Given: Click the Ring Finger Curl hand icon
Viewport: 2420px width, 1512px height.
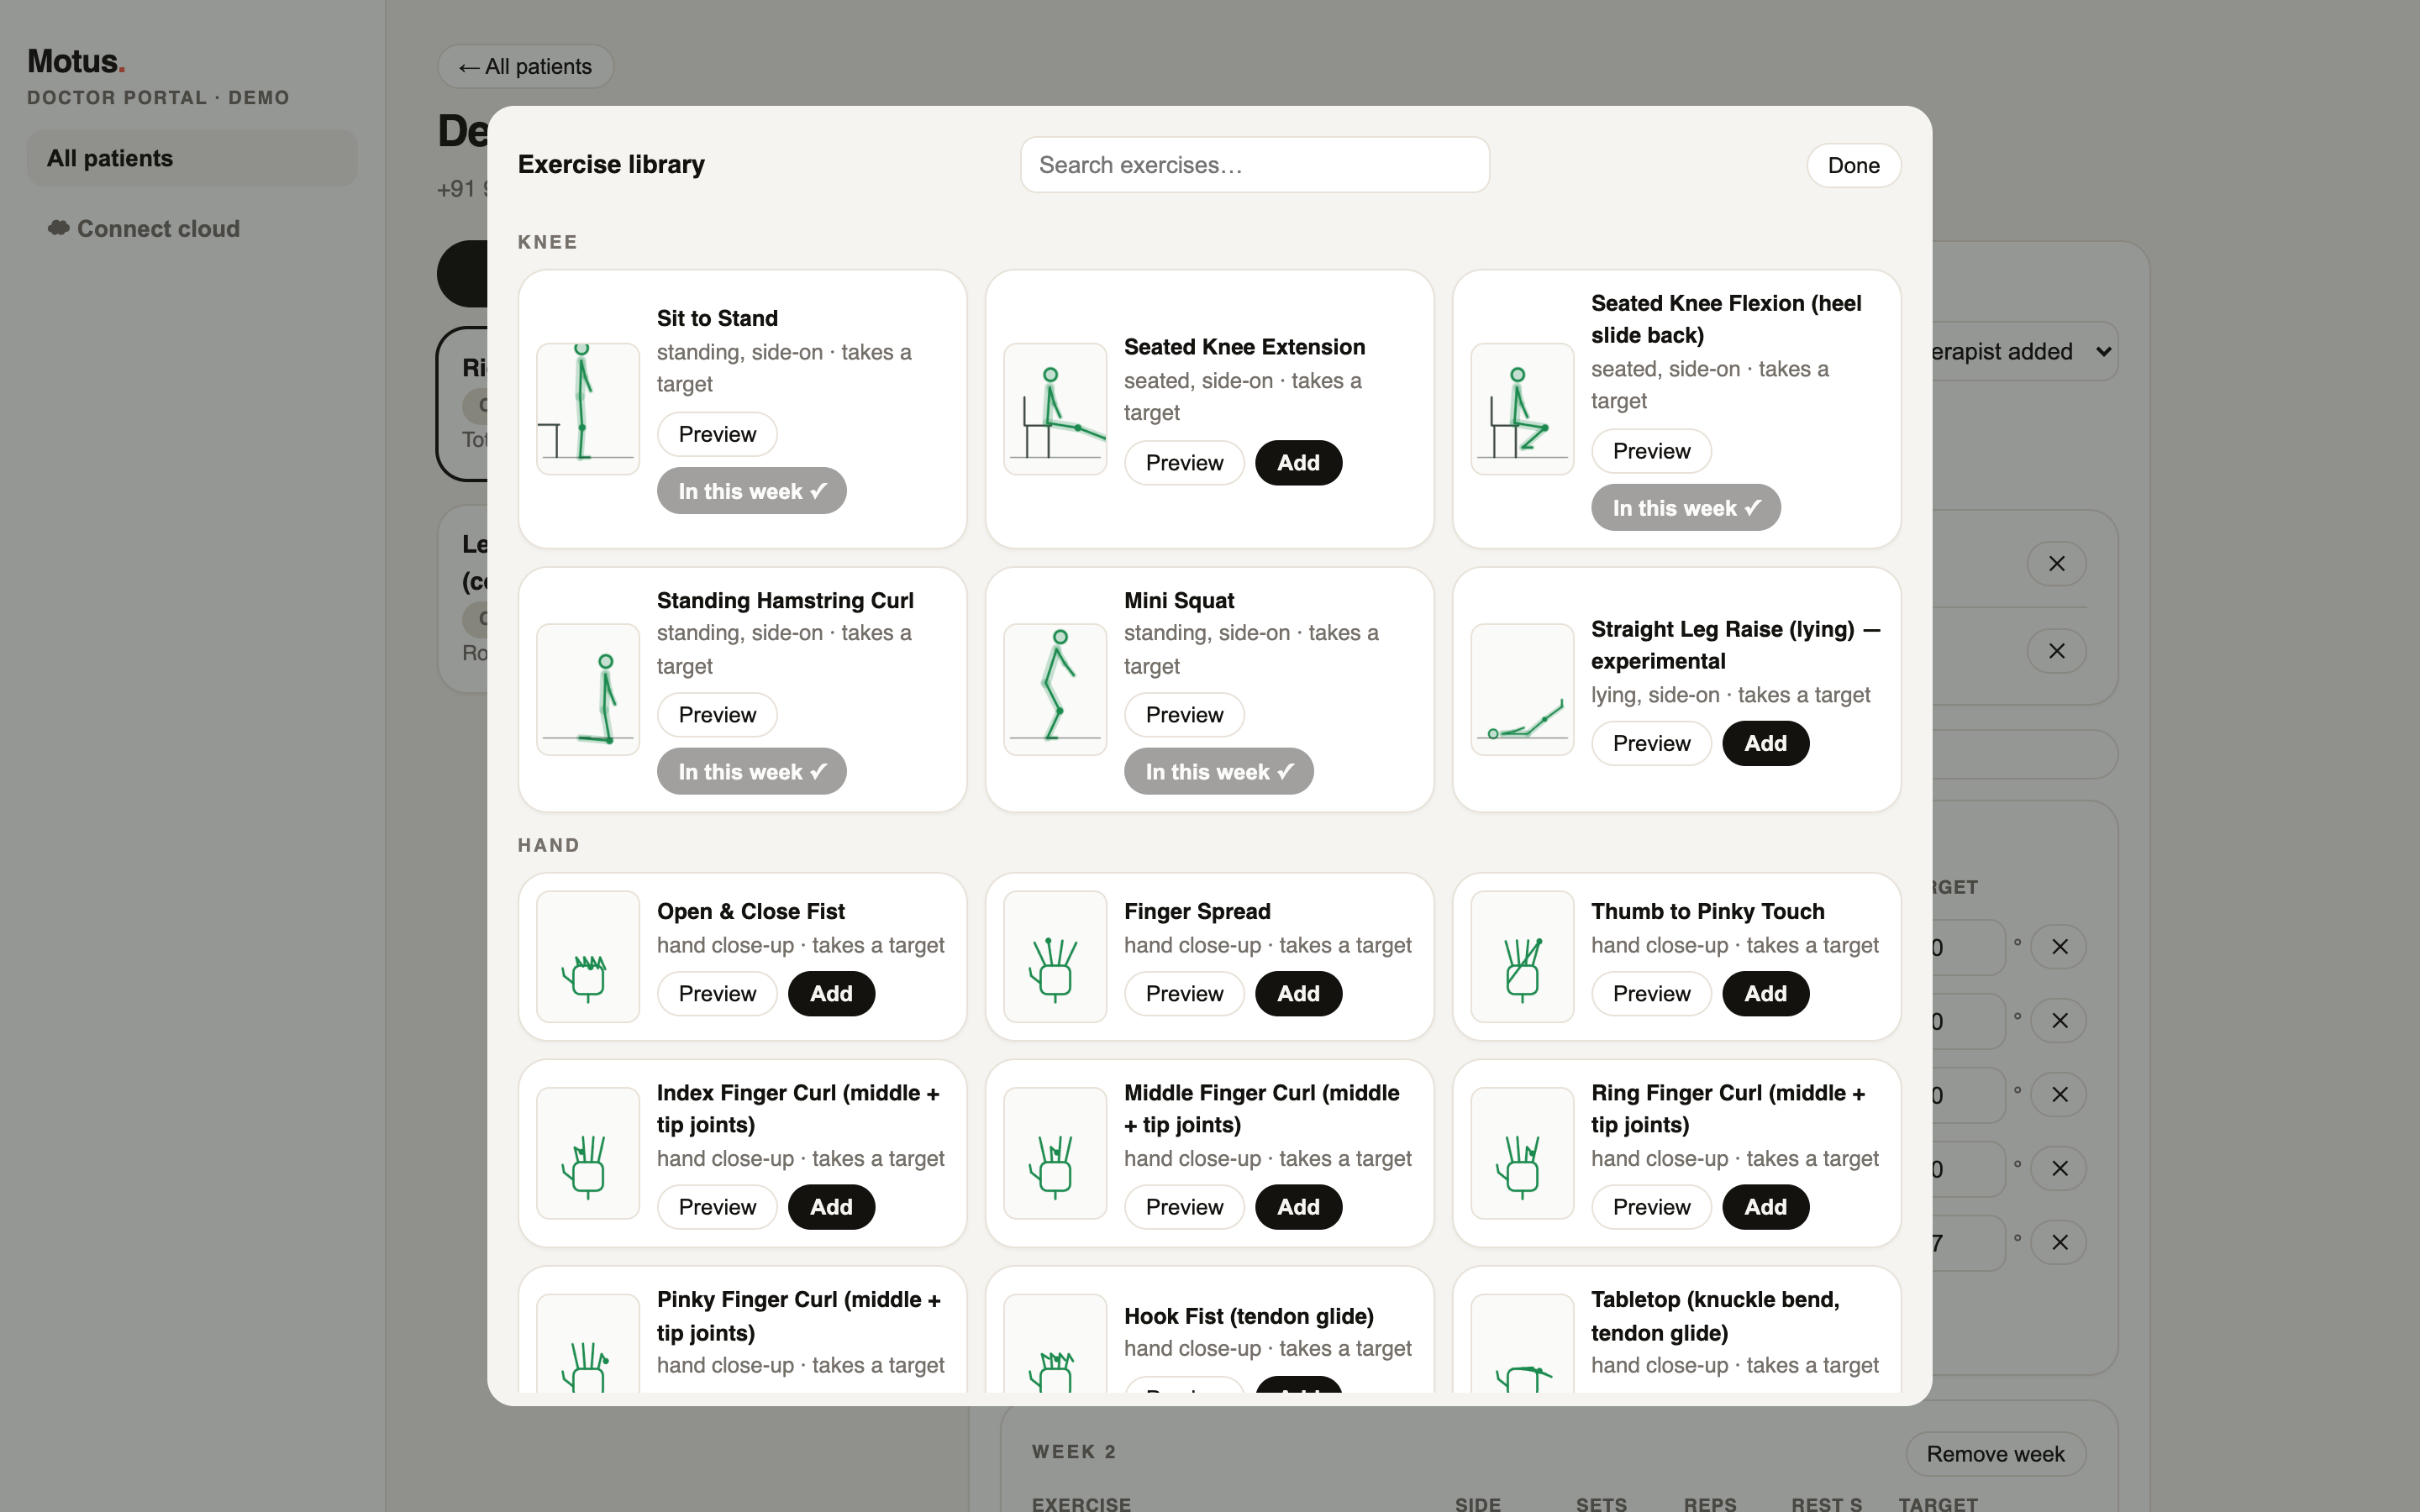Looking at the screenshot, I should pyautogui.click(x=1522, y=1153).
